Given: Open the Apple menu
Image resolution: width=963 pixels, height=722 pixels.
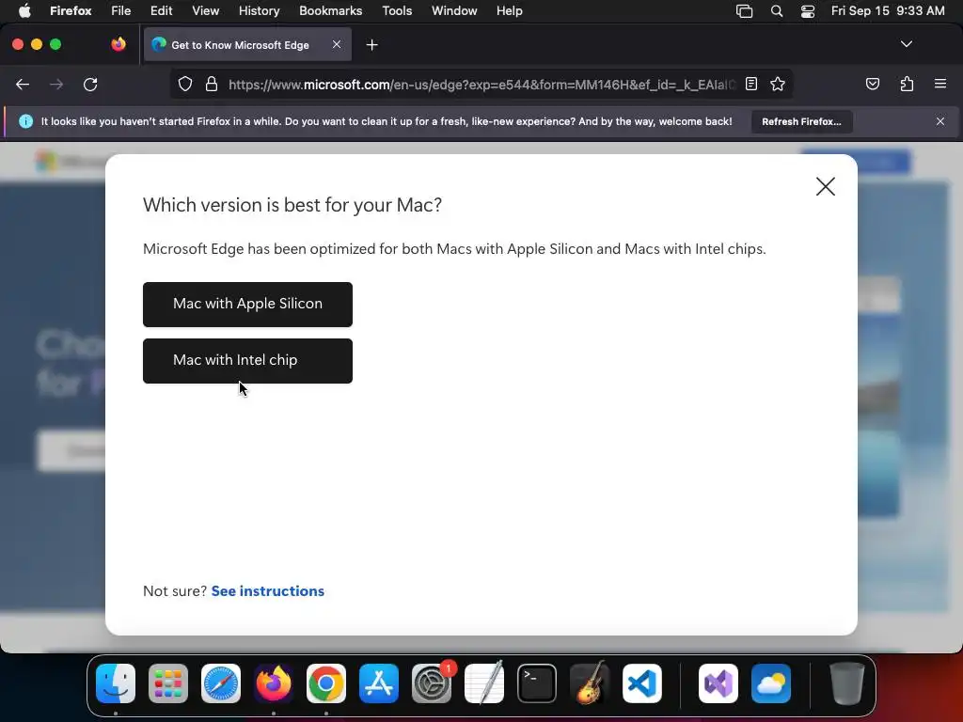Looking at the screenshot, I should tap(24, 11).
